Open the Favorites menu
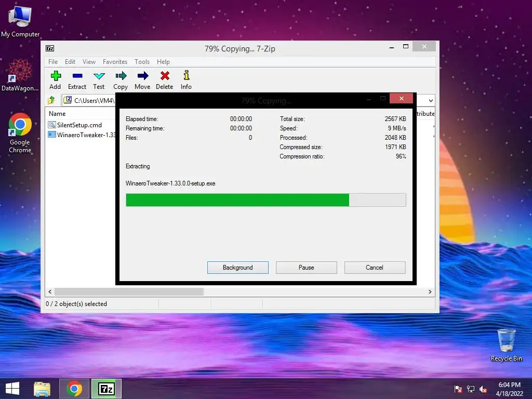This screenshot has height=399, width=532. (x=115, y=62)
